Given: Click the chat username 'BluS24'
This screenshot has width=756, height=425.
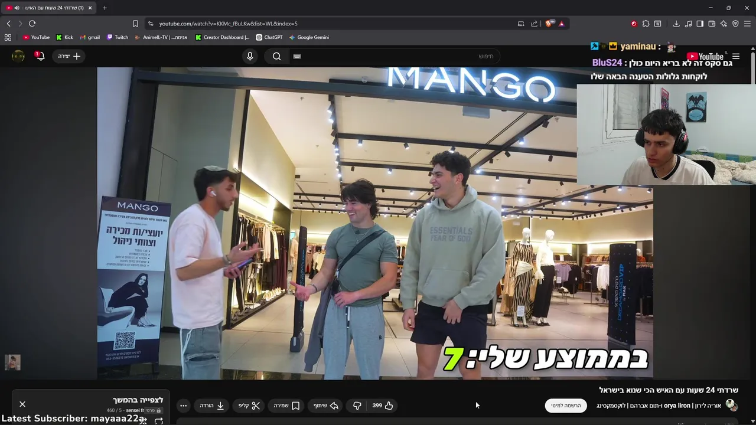Looking at the screenshot, I should (607, 63).
